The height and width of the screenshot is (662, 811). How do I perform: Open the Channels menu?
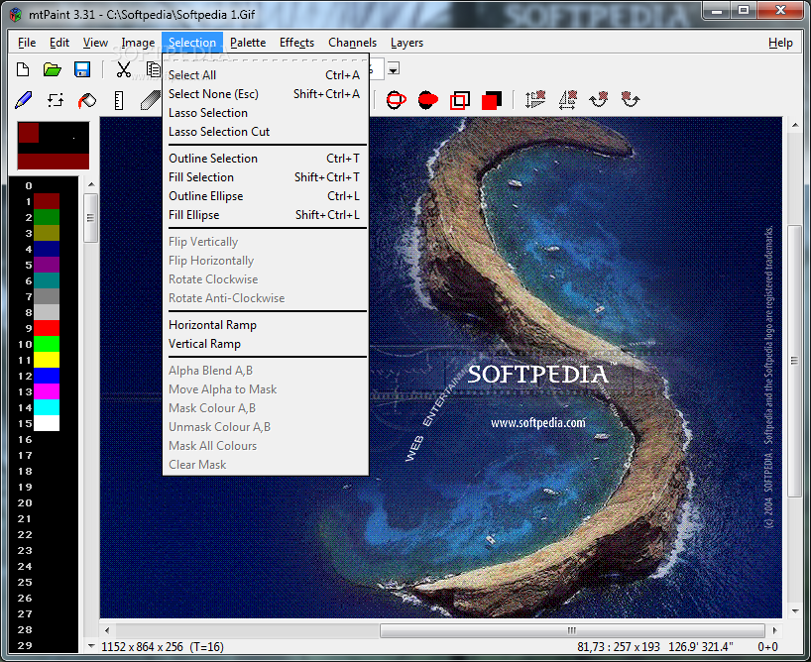(x=352, y=43)
